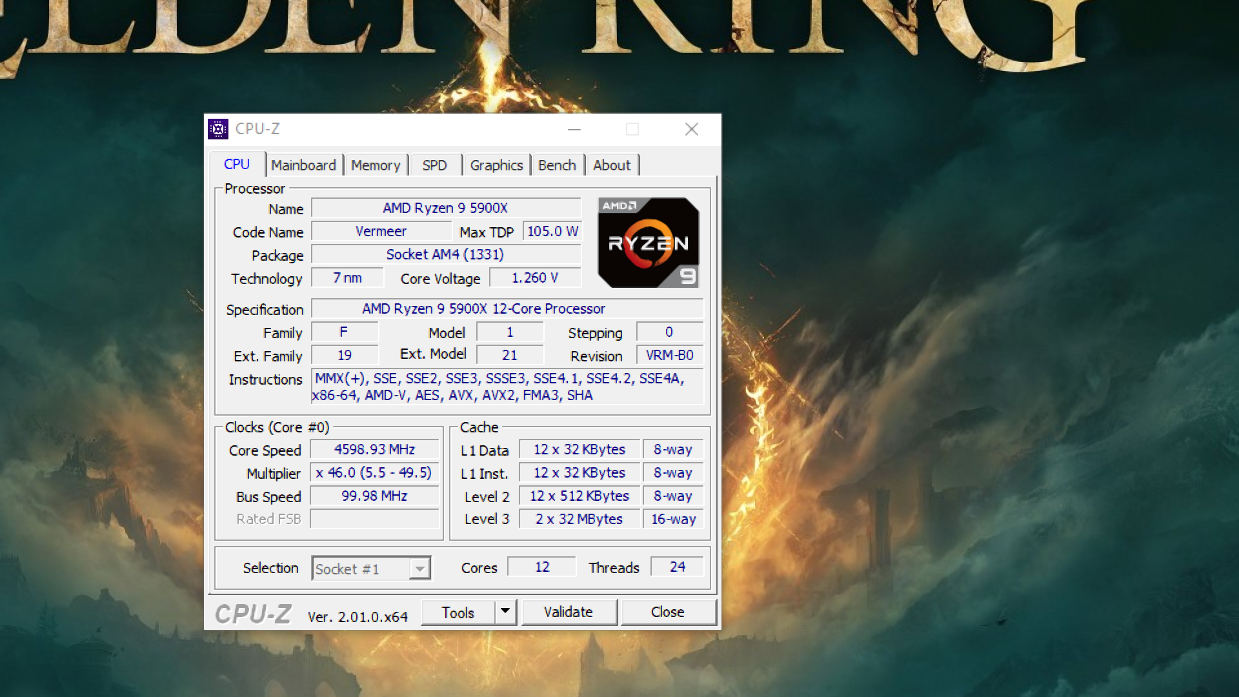Switch to the Memory tab

click(376, 165)
